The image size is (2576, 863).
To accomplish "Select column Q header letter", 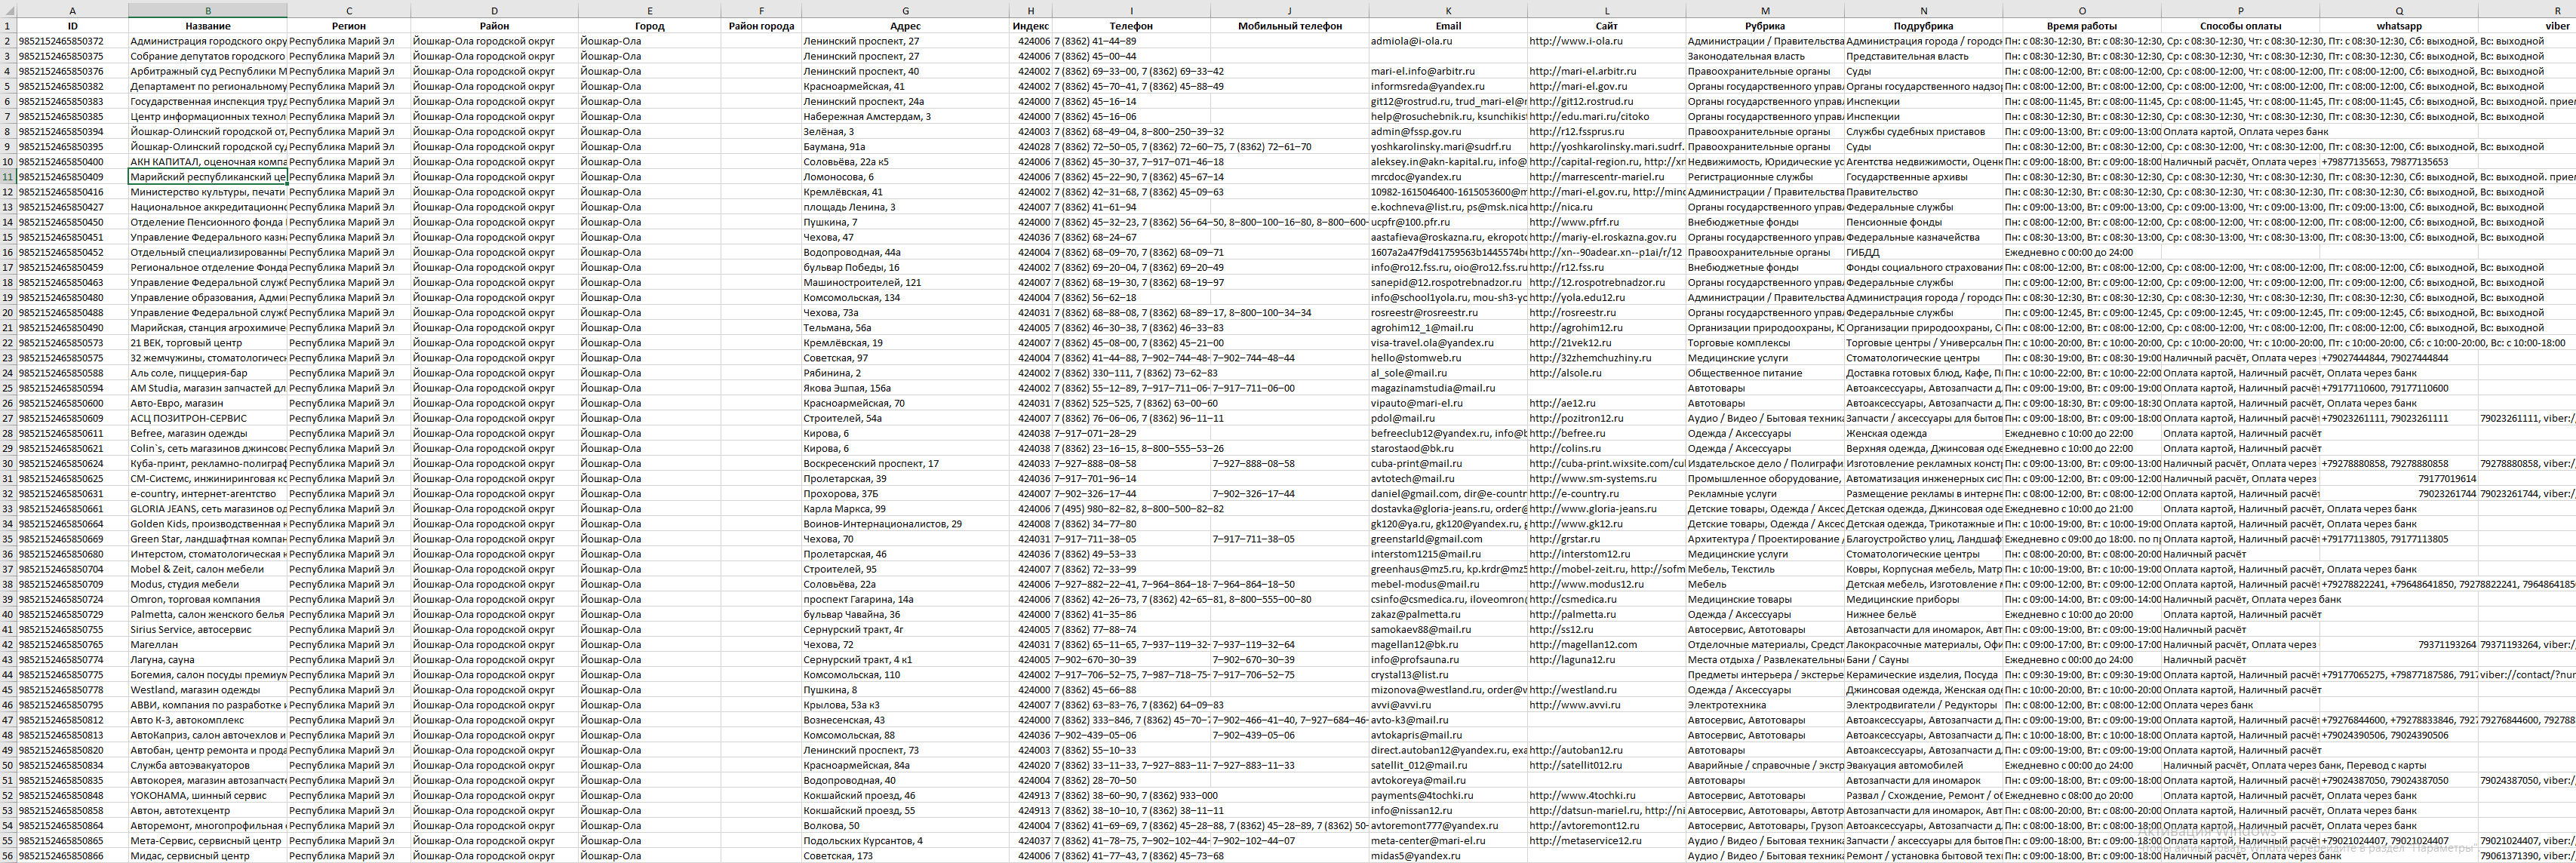I will [x=2399, y=11].
